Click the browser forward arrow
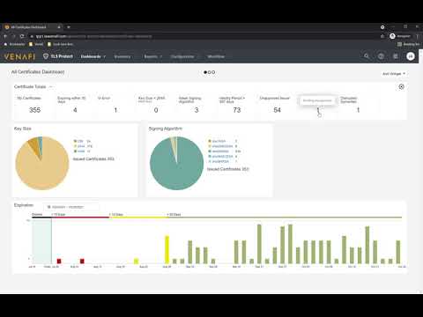 pyautogui.click(x=13, y=36)
